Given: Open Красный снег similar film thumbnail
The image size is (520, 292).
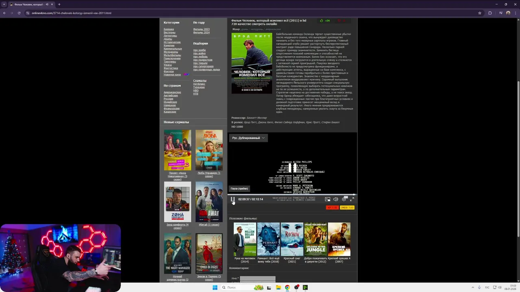Looking at the screenshot, I should (292, 239).
